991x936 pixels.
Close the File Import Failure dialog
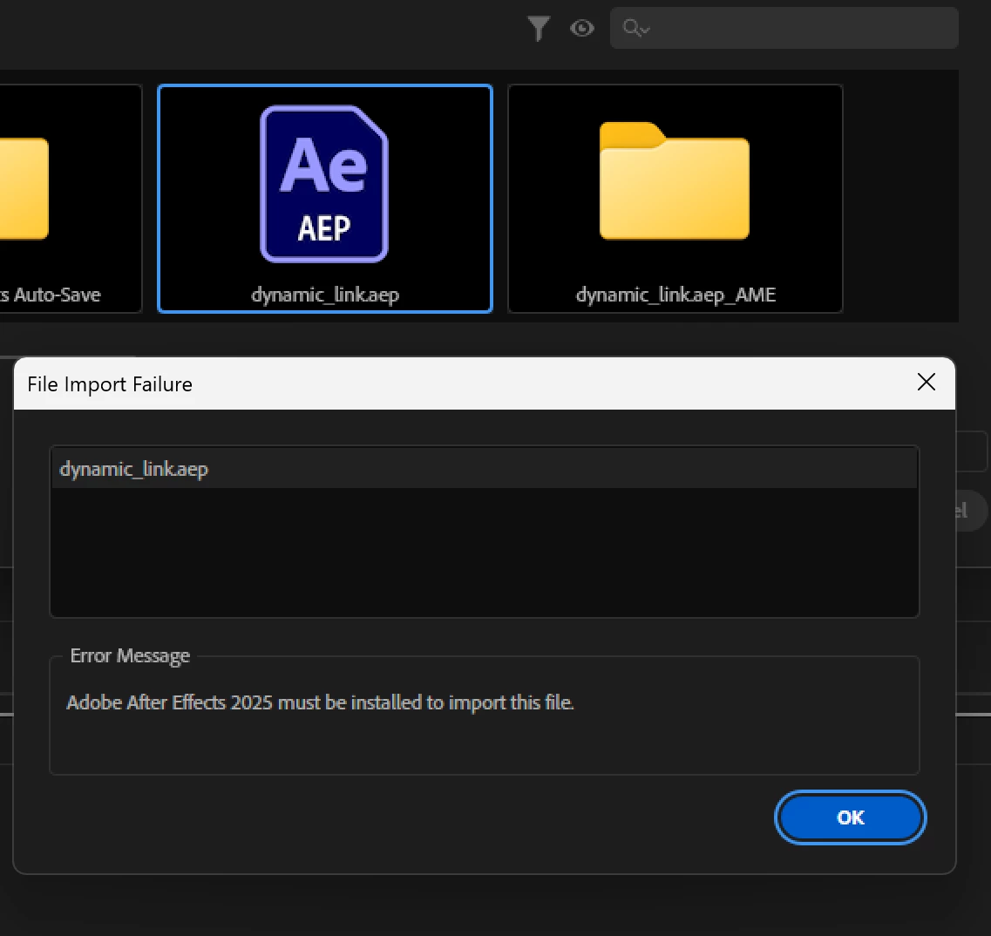coord(926,382)
